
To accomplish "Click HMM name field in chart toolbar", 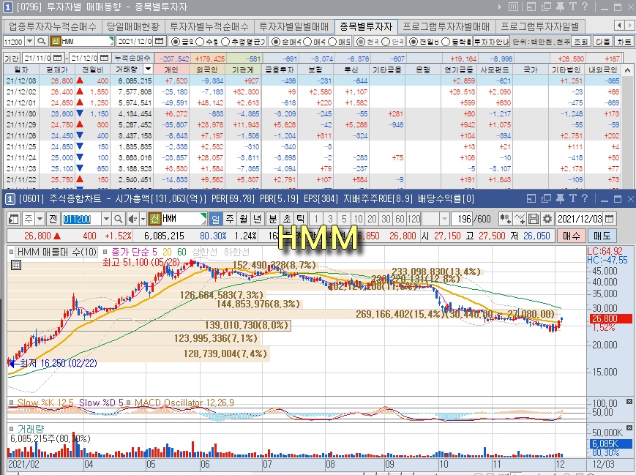I will tap(184, 220).
